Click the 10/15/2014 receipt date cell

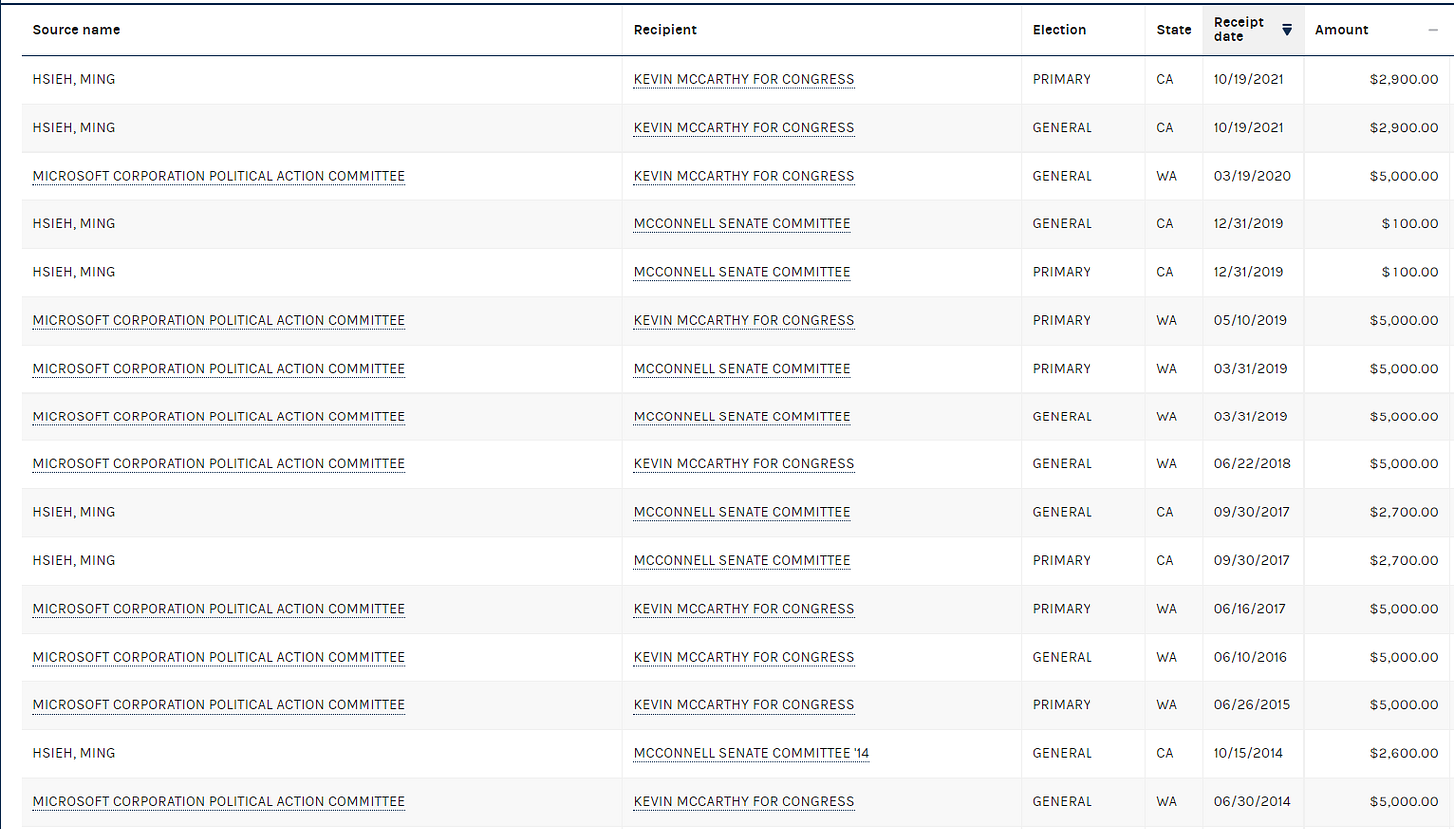coord(1251,753)
